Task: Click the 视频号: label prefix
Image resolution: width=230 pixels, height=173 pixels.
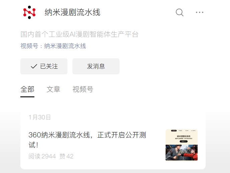Action: (x=31, y=46)
